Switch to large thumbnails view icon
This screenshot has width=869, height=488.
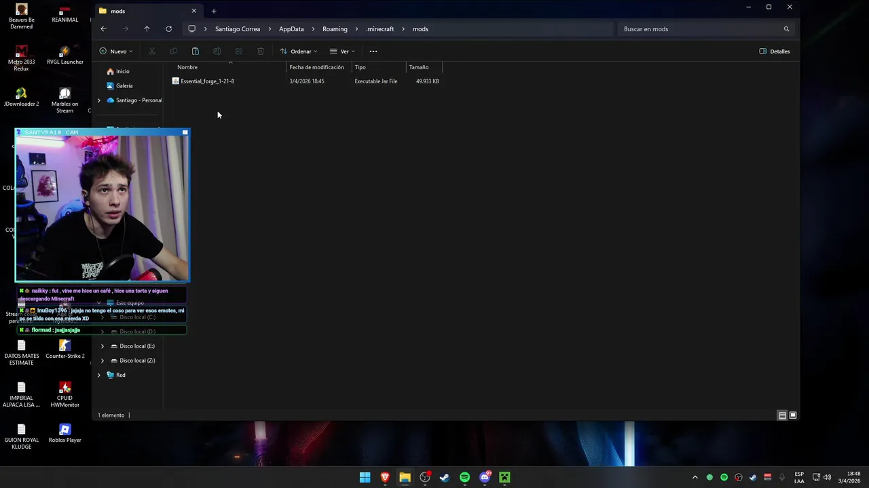pyautogui.click(x=792, y=415)
